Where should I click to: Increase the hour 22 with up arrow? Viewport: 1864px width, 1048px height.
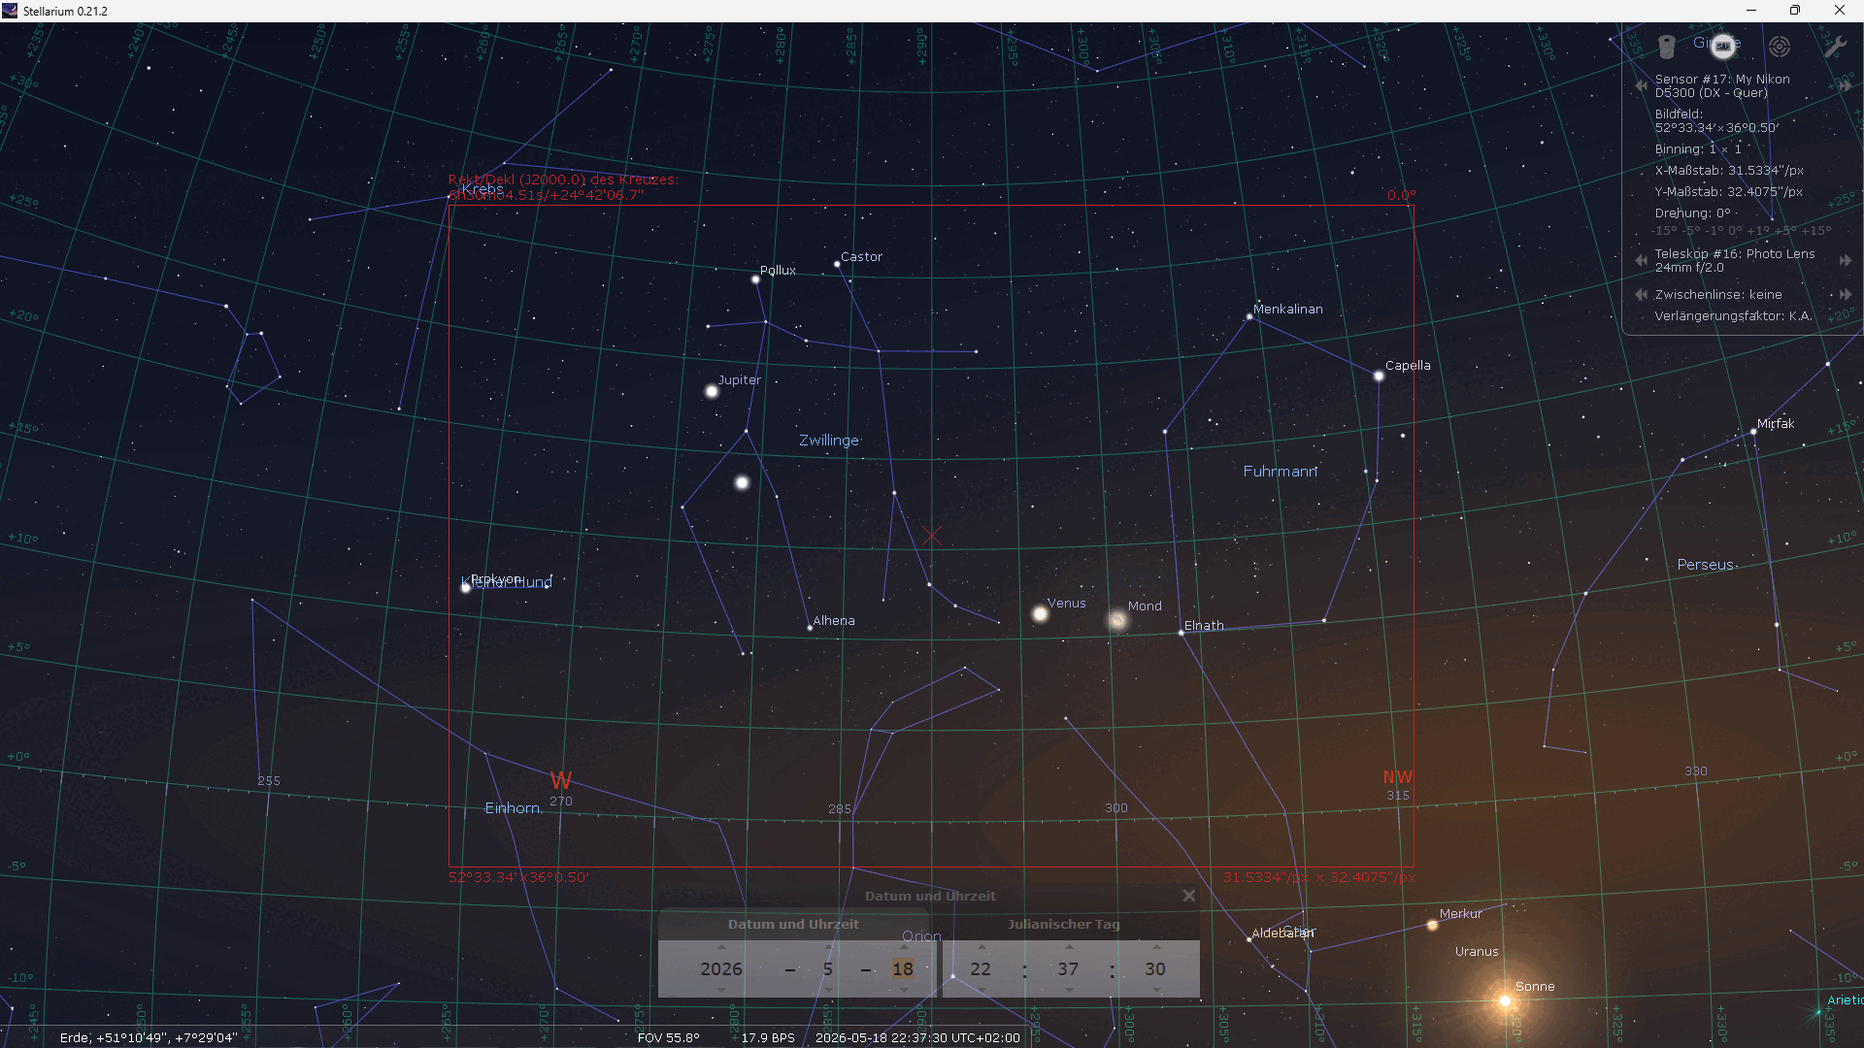click(x=982, y=947)
